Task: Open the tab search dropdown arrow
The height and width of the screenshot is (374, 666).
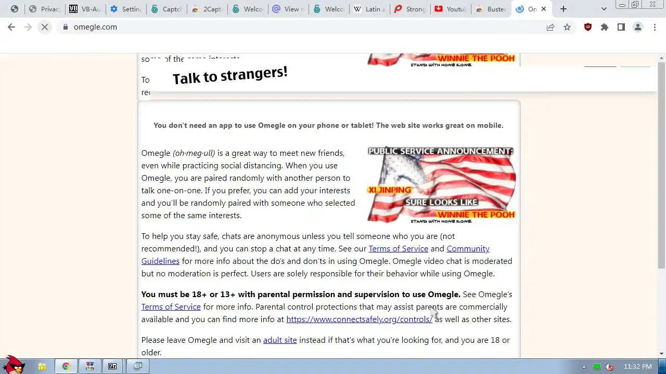Action: click(x=604, y=9)
